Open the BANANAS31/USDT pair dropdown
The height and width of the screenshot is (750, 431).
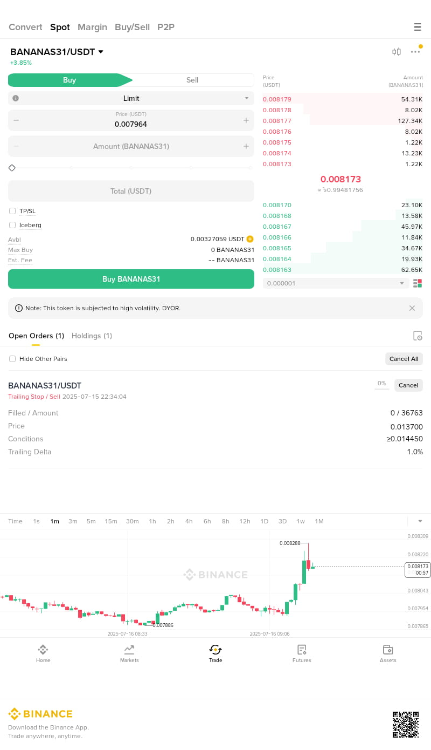[57, 52]
